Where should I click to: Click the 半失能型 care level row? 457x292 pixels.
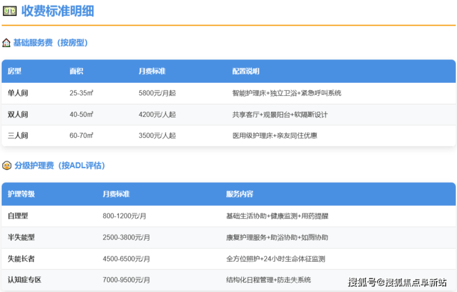[x=21, y=238]
